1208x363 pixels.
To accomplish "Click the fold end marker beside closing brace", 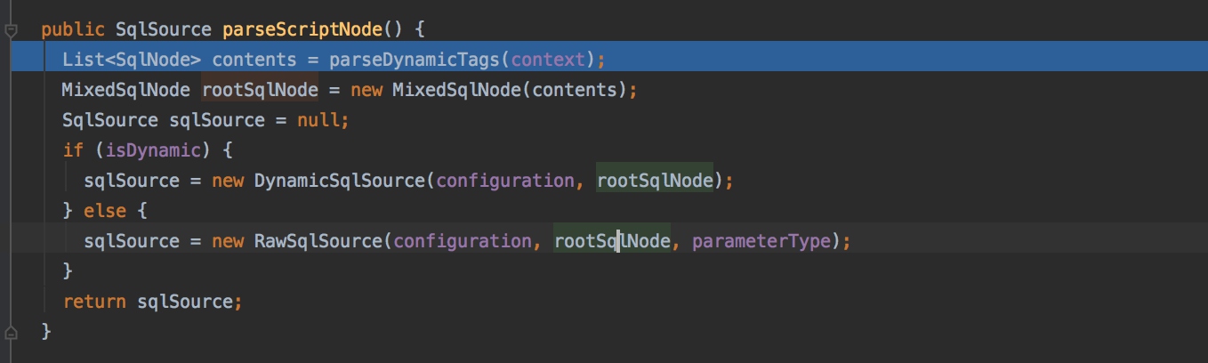I will pos(11,331).
